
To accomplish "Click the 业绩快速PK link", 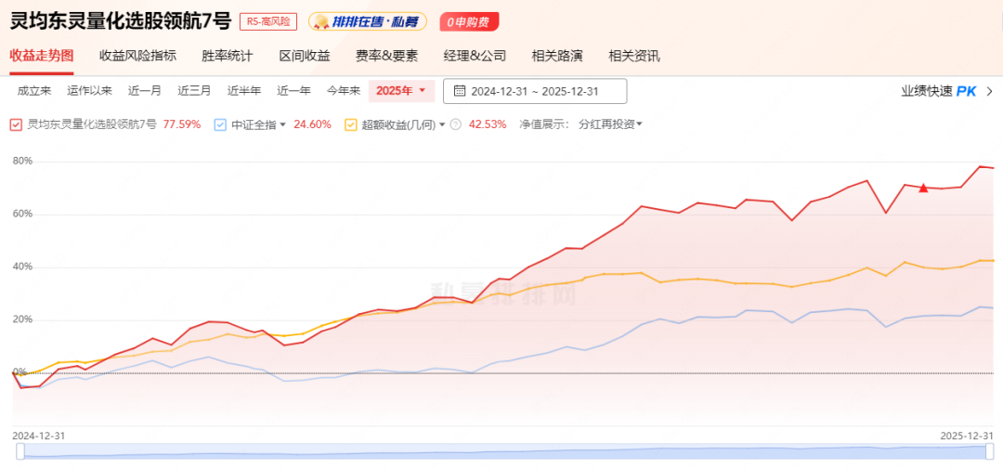I will (x=938, y=91).
